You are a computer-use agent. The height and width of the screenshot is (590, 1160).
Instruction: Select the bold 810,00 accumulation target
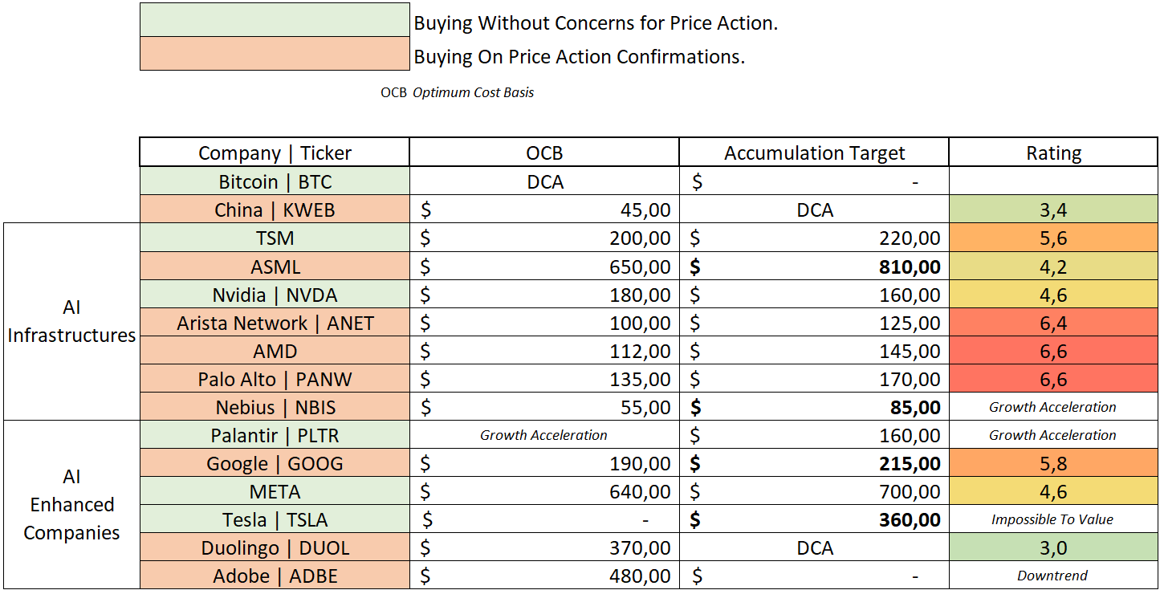coord(814,266)
